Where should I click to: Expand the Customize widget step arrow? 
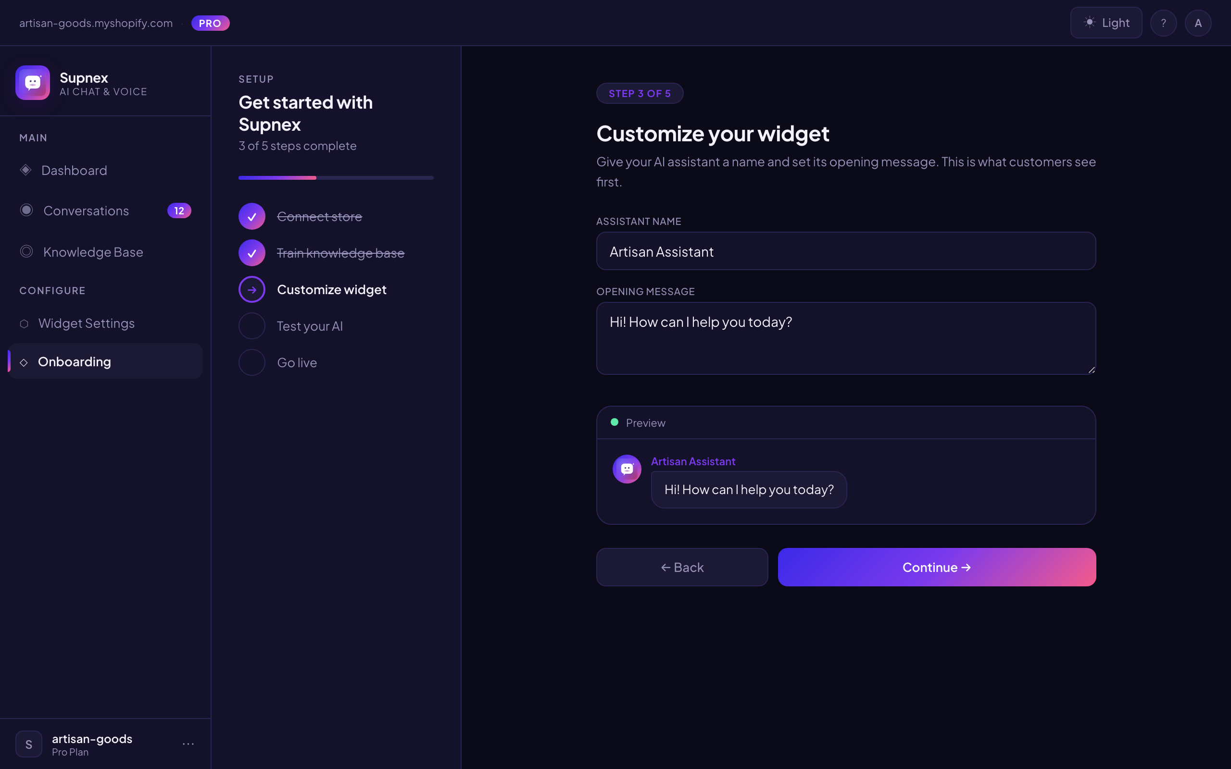[251, 289]
